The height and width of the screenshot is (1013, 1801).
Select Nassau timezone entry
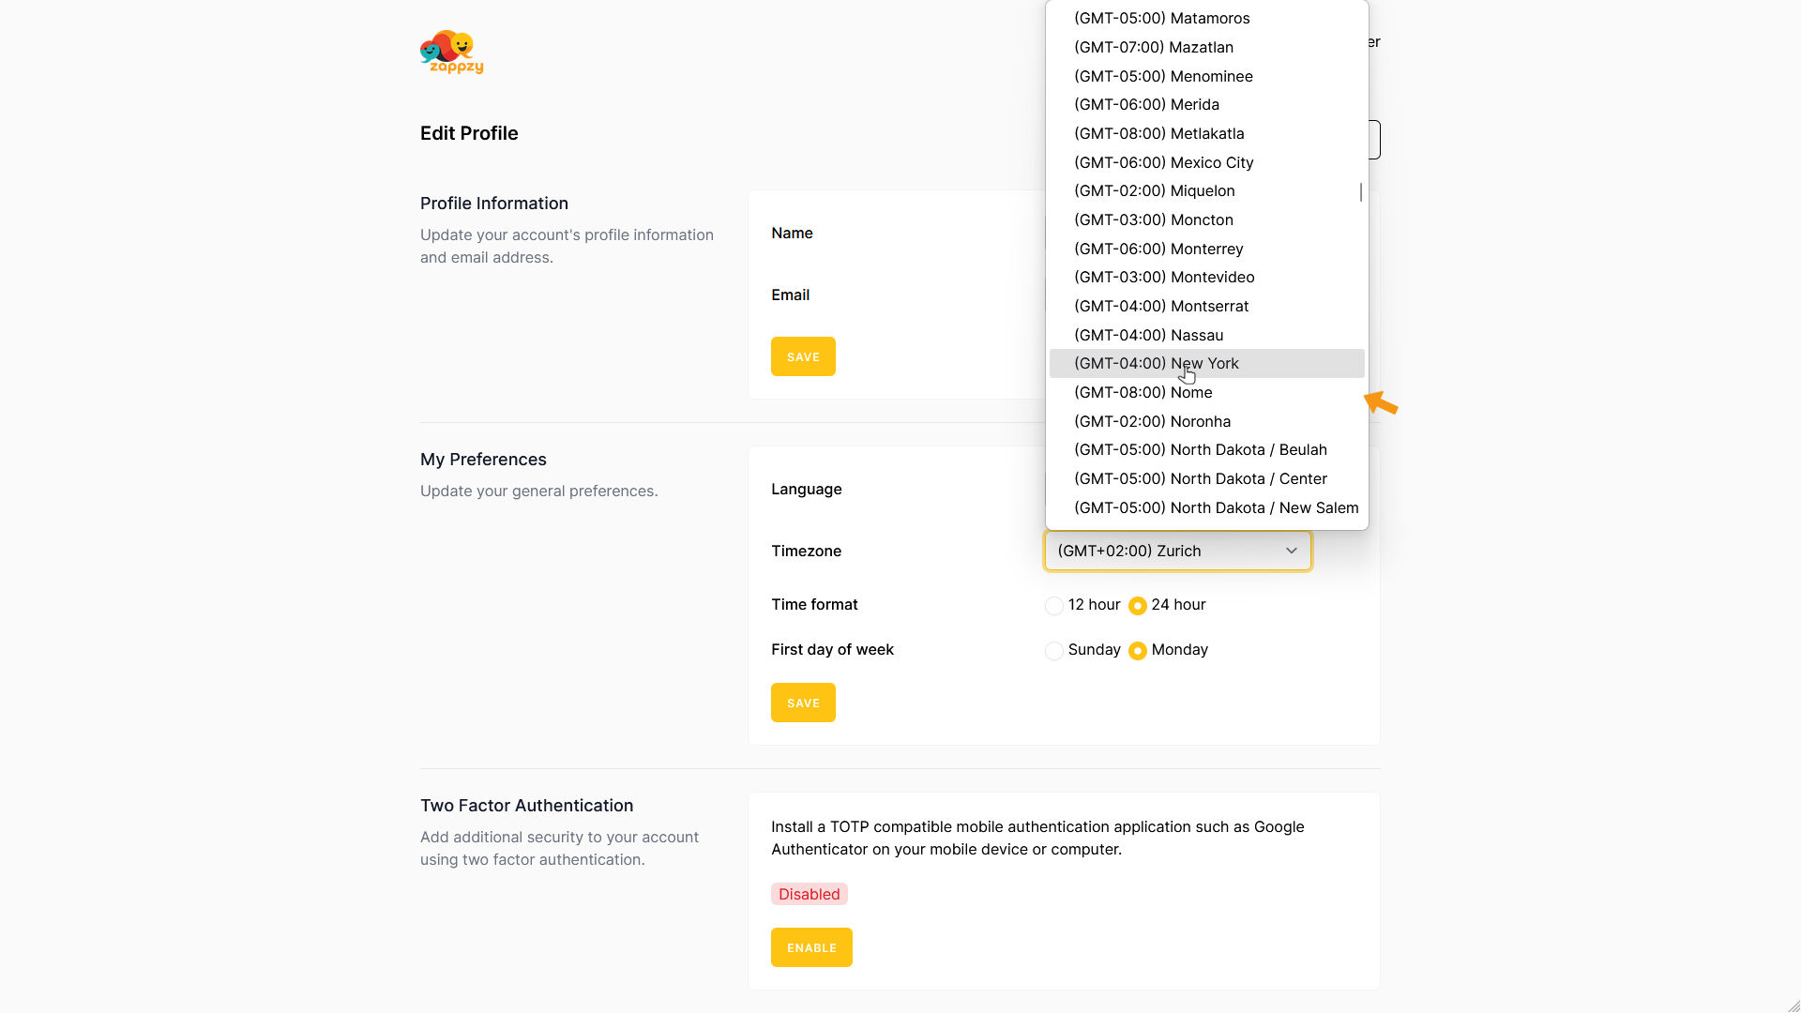(x=1148, y=336)
